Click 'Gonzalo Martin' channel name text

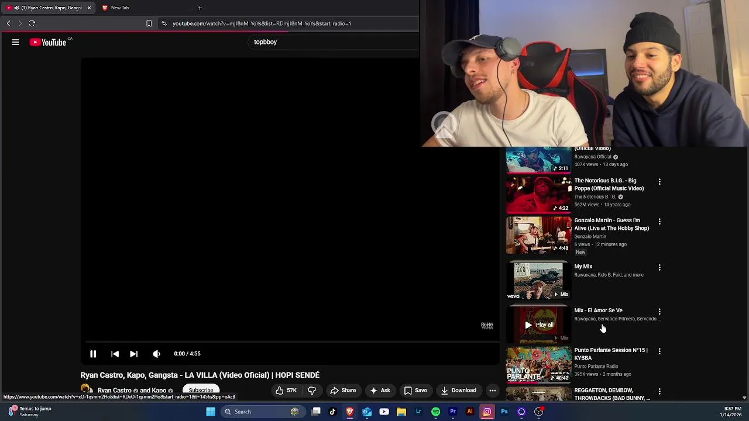[590, 237]
